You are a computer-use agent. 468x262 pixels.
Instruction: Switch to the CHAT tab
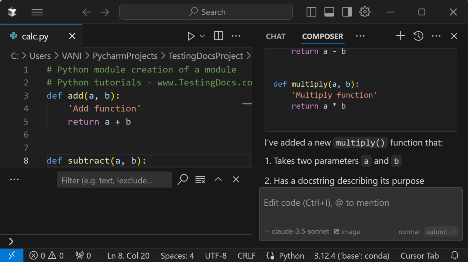coord(275,36)
